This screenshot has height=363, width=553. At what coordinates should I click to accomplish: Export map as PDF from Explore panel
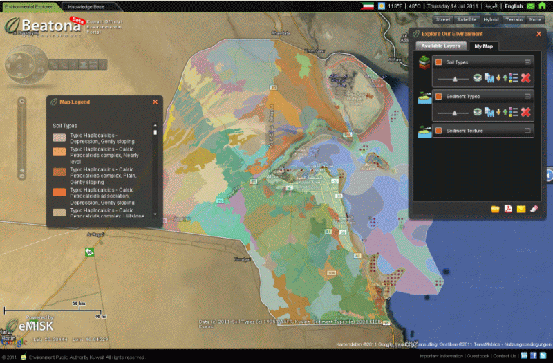tap(508, 209)
